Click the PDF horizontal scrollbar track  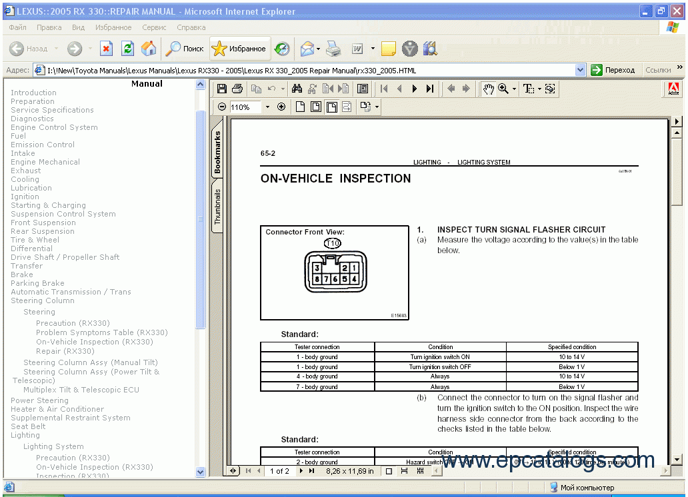click(x=551, y=470)
